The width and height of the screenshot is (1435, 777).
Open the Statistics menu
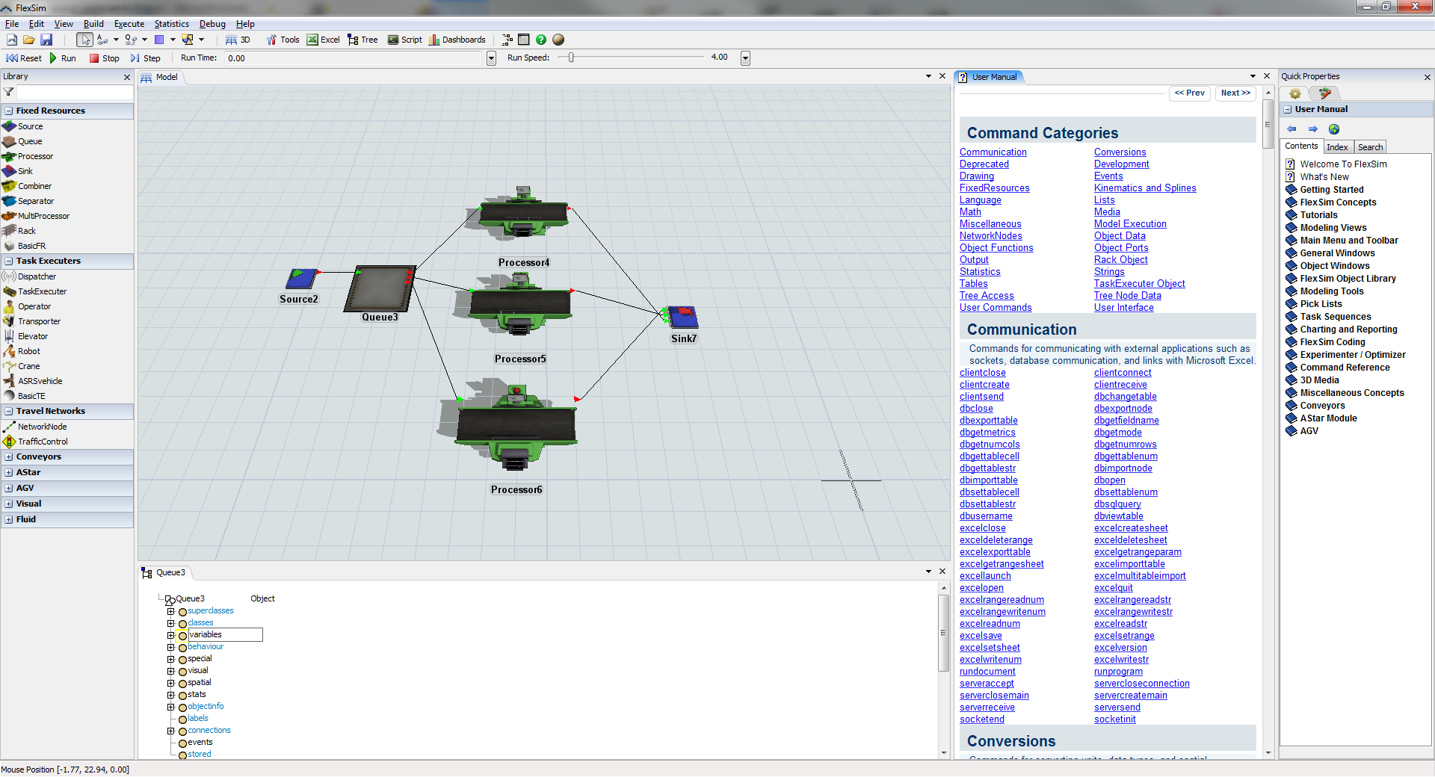[x=171, y=23]
